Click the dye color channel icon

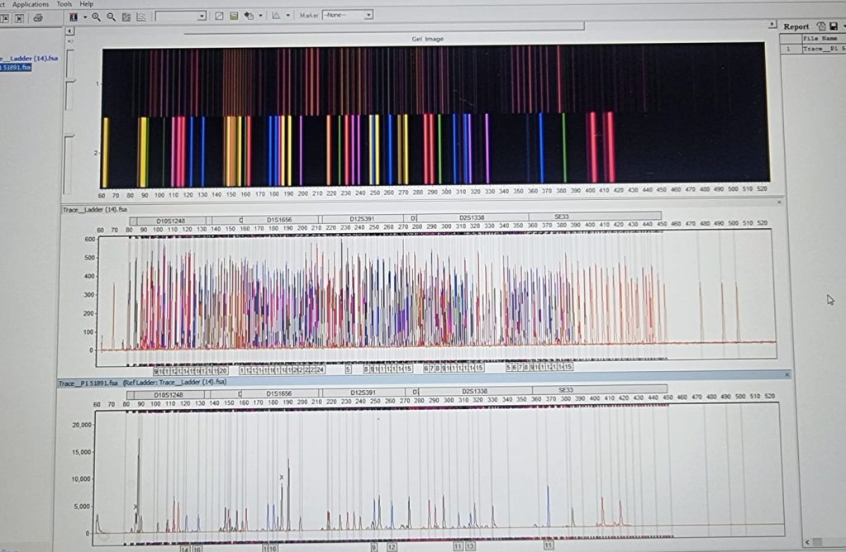click(74, 17)
